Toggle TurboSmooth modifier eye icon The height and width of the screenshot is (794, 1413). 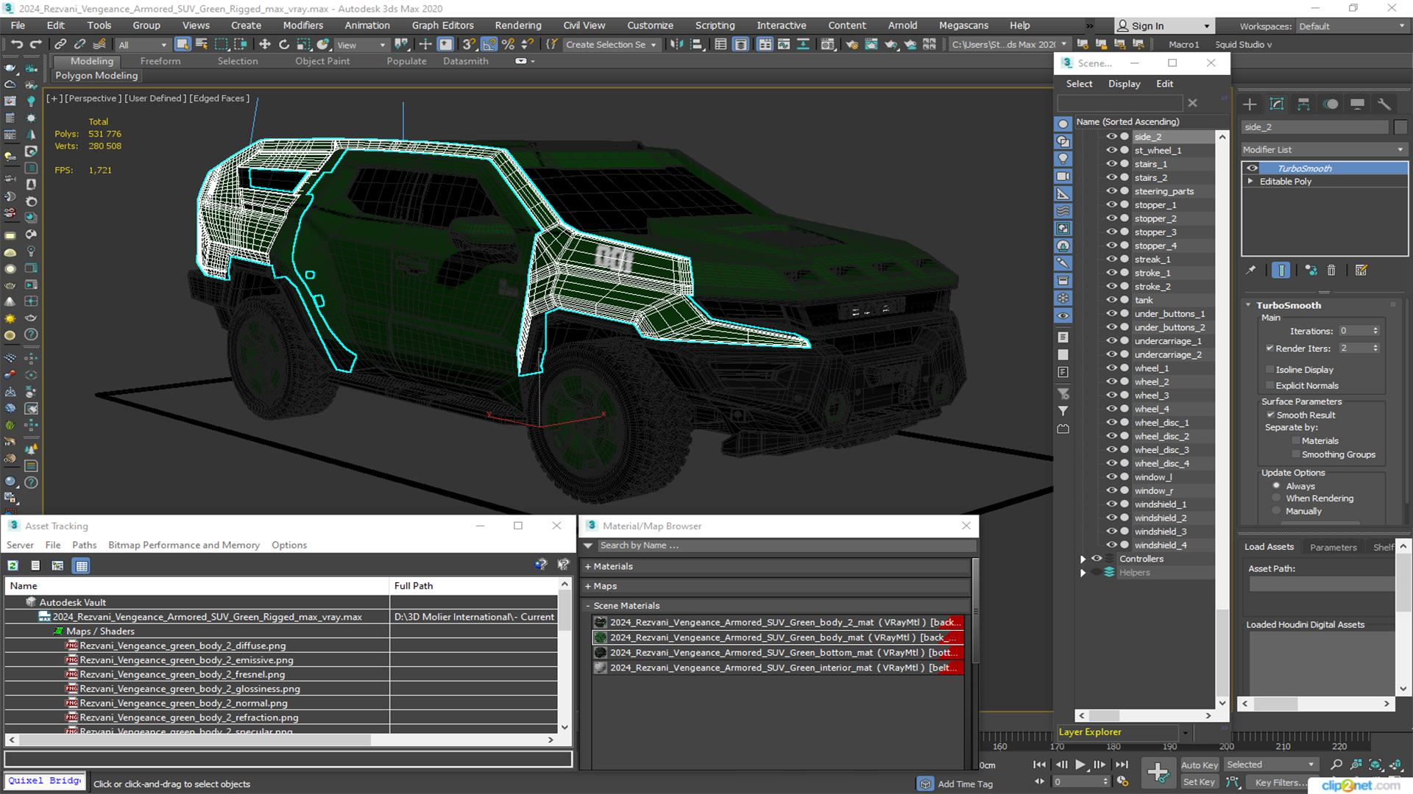point(1252,168)
